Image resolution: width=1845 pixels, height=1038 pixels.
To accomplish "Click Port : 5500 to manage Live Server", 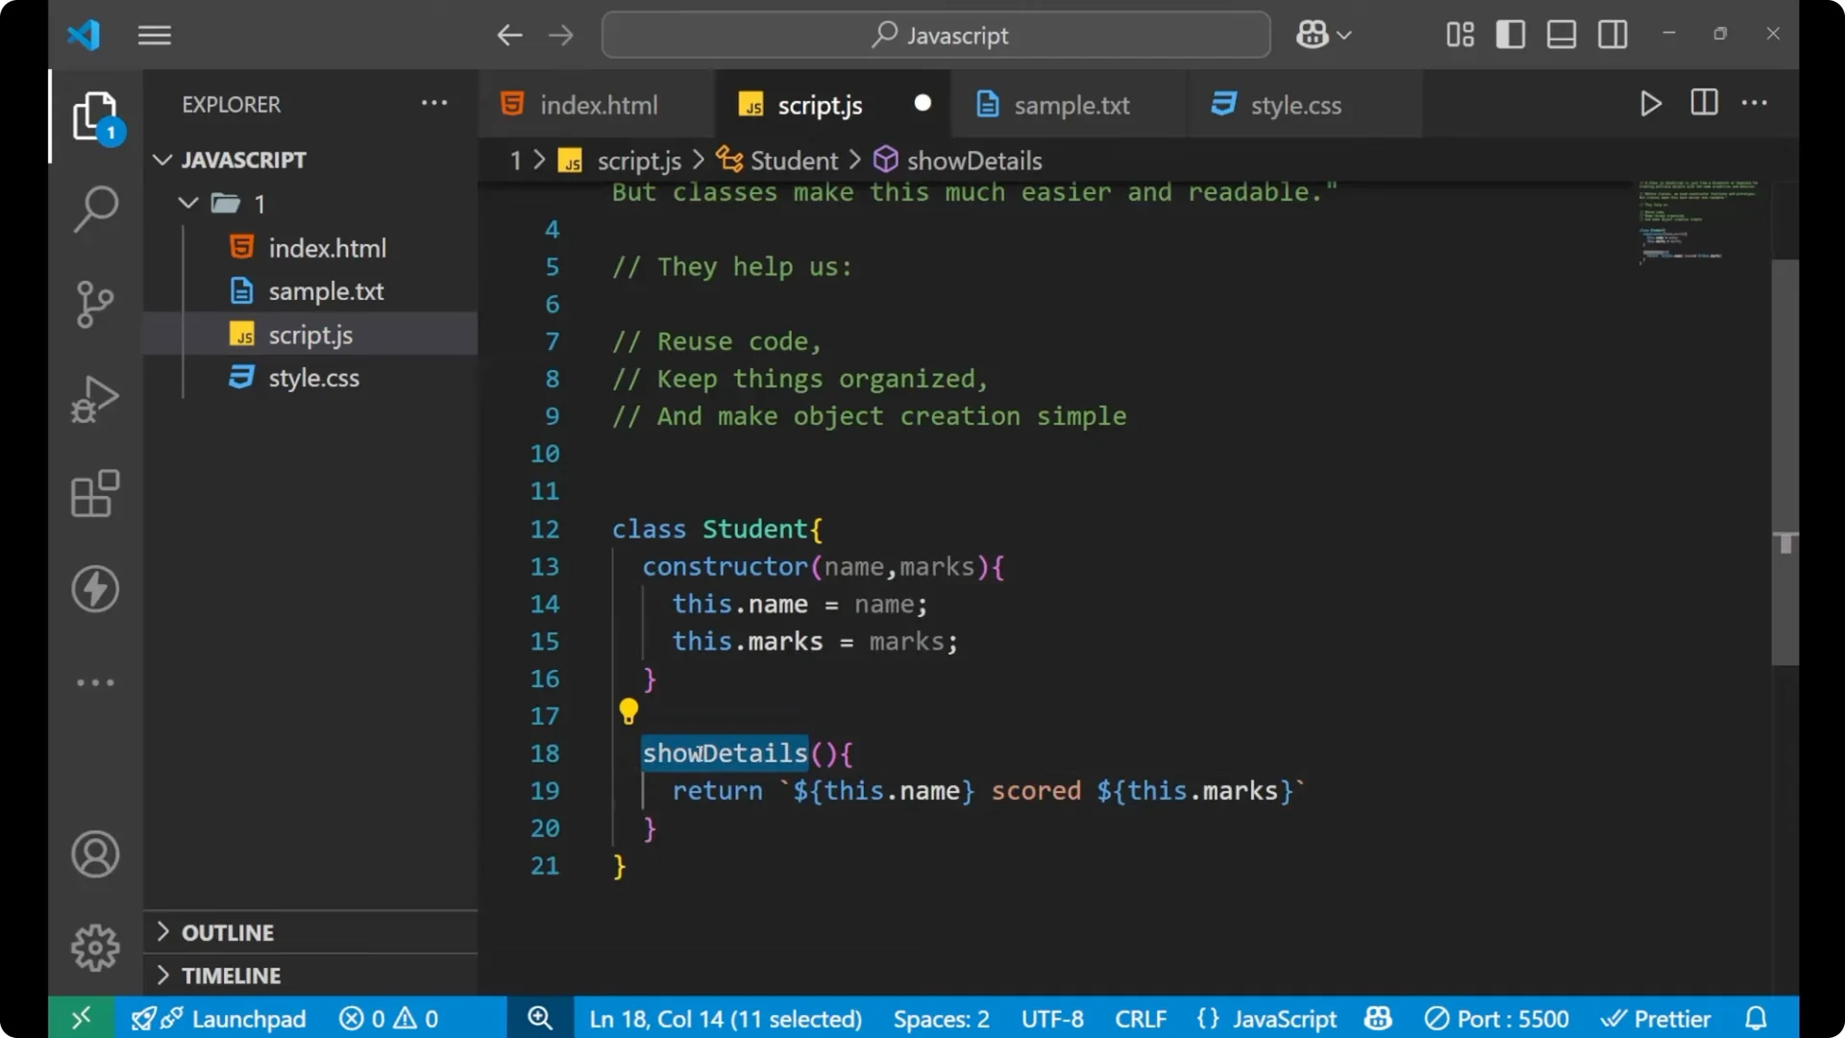I will [1497, 1018].
